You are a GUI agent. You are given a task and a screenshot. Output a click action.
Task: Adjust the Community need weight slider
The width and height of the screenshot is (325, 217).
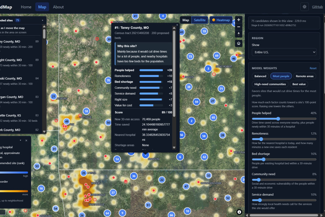click(x=284, y=180)
